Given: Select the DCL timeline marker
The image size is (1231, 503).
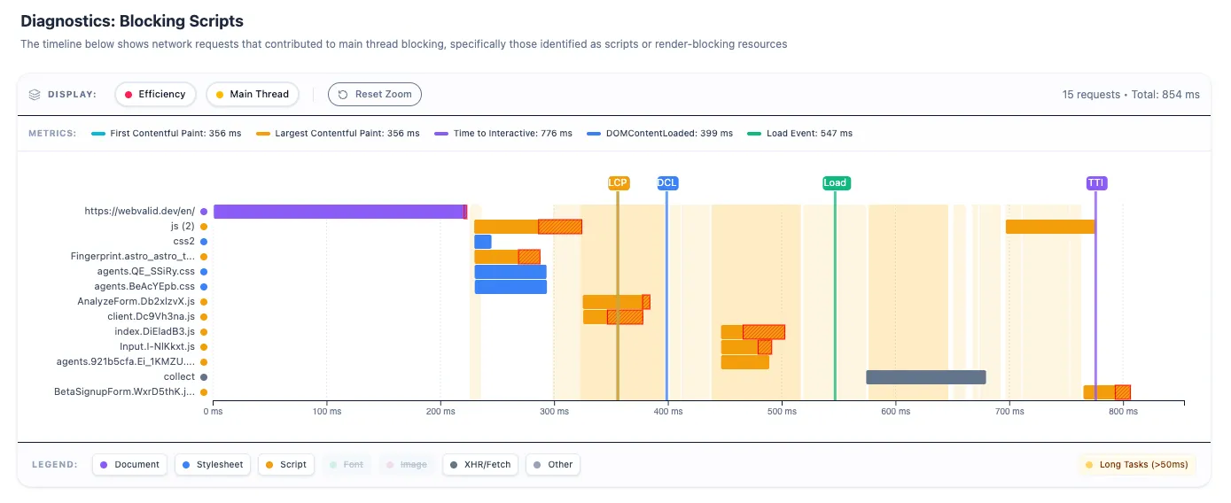Looking at the screenshot, I should click(x=667, y=183).
